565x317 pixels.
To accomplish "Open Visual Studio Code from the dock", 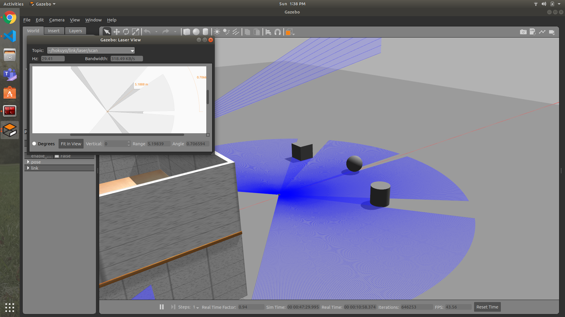I will [x=10, y=36].
